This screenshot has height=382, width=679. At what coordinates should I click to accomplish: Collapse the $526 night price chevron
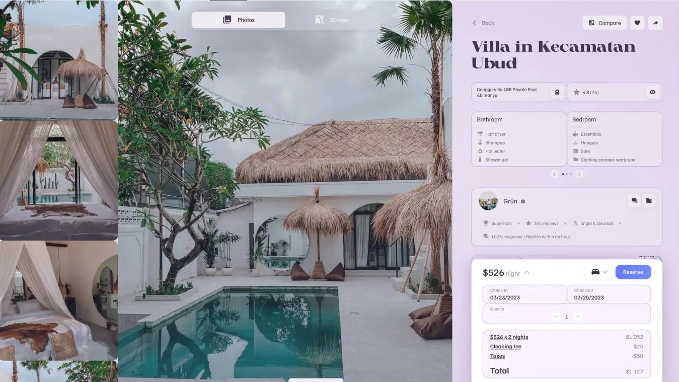click(526, 272)
